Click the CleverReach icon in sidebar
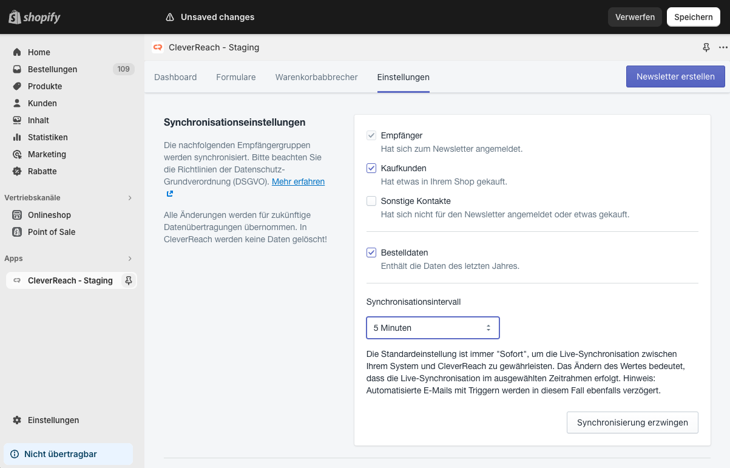 pyautogui.click(x=17, y=280)
